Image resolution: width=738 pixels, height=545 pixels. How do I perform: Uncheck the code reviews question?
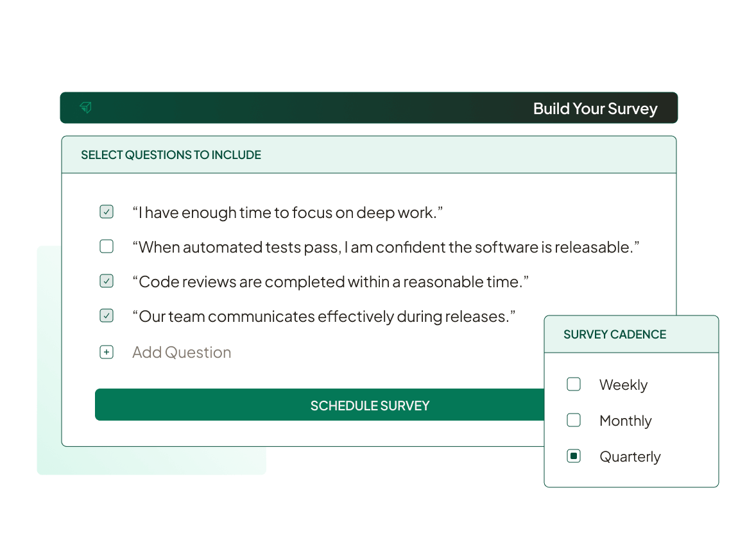[x=107, y=281]
